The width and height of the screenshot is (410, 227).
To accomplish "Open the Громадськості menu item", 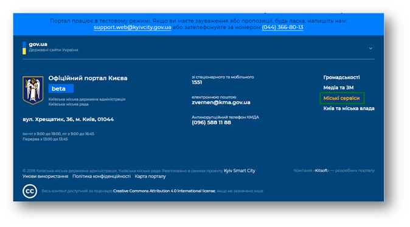I will 341,77.
